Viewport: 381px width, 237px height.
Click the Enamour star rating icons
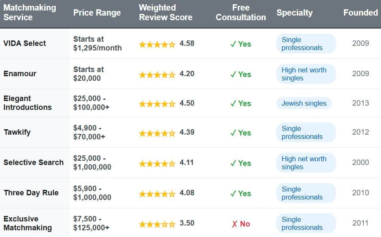[x=157, y=75]
